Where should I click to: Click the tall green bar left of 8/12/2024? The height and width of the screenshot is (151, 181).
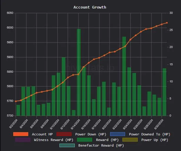pos(64,87)
